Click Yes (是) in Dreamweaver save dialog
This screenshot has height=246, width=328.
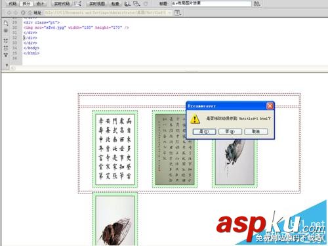click(x=205, y=132)
